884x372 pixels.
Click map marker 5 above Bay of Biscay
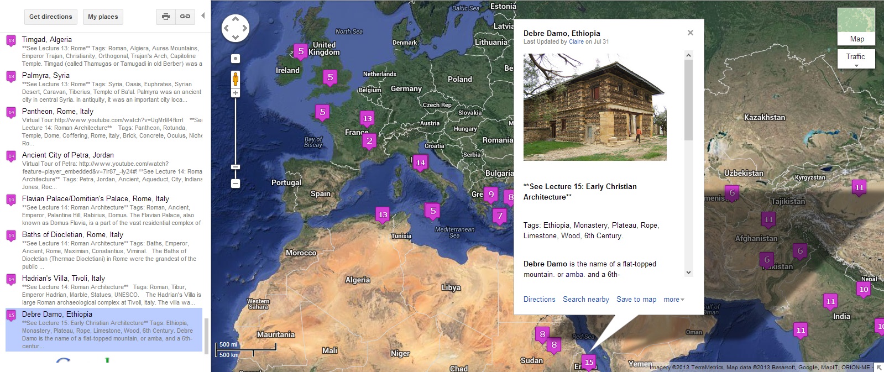pyautogui.click(x=322, y=112)
